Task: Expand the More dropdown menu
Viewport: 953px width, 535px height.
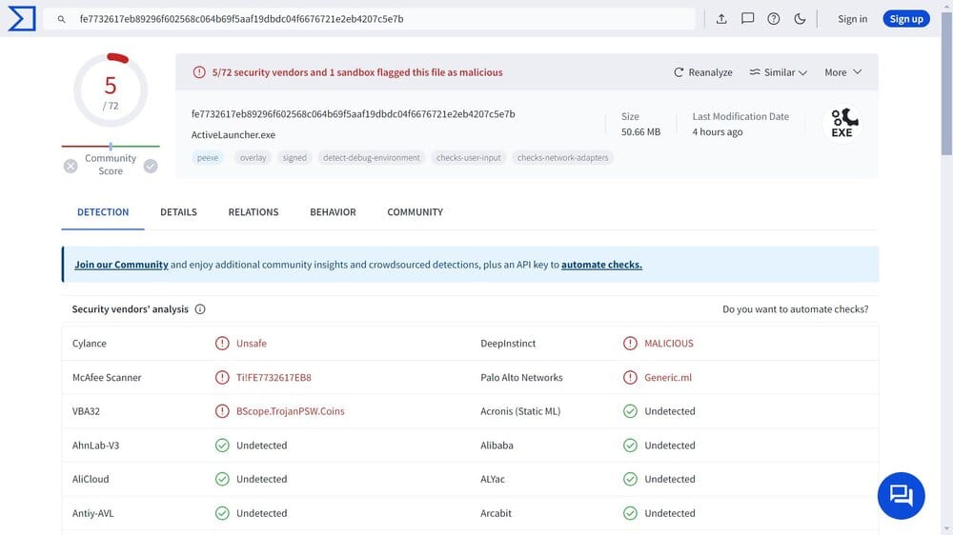Action: point(842,72)
